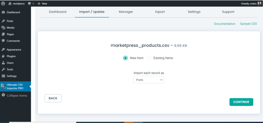The image size is (263, 123).
Task: Click the marketpress_products.csv file name
Action: pos(140,45)
